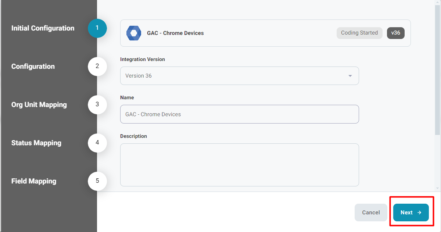Click the scrollbar down arrow

(437, 188)
